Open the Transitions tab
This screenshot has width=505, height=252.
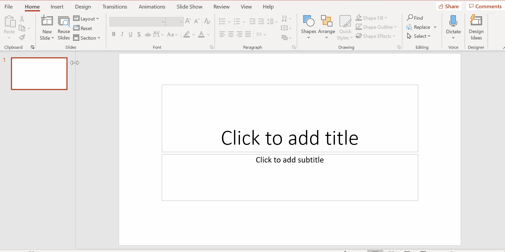[x=115, y=7]
